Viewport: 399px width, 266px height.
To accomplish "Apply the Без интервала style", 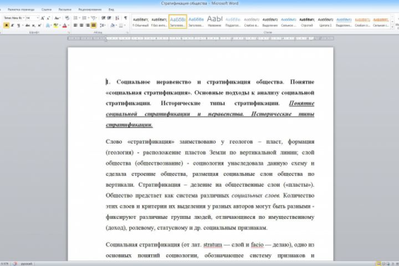I will [159, 22].
